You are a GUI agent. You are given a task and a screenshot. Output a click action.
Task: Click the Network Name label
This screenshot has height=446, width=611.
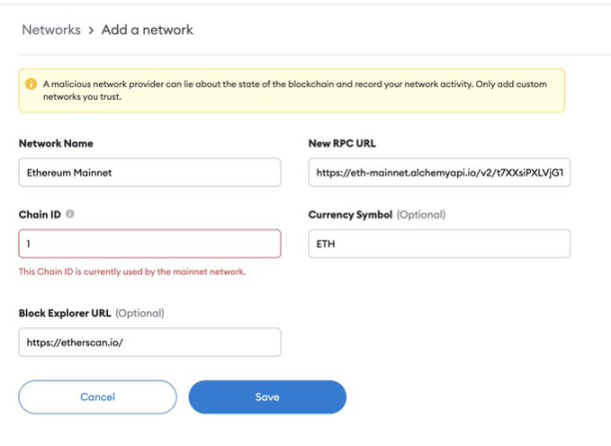click(56, 144)
